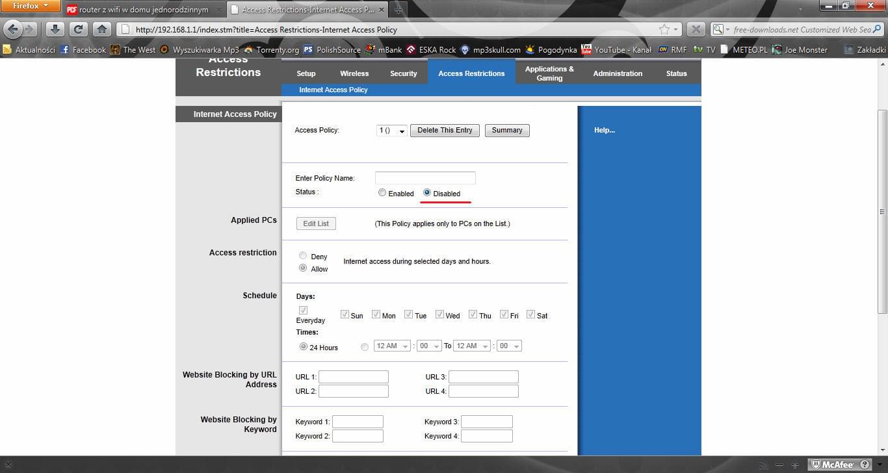888x473 pixels.
Task: Select the 24 Hours time radio button
Action: coord(303,347)
